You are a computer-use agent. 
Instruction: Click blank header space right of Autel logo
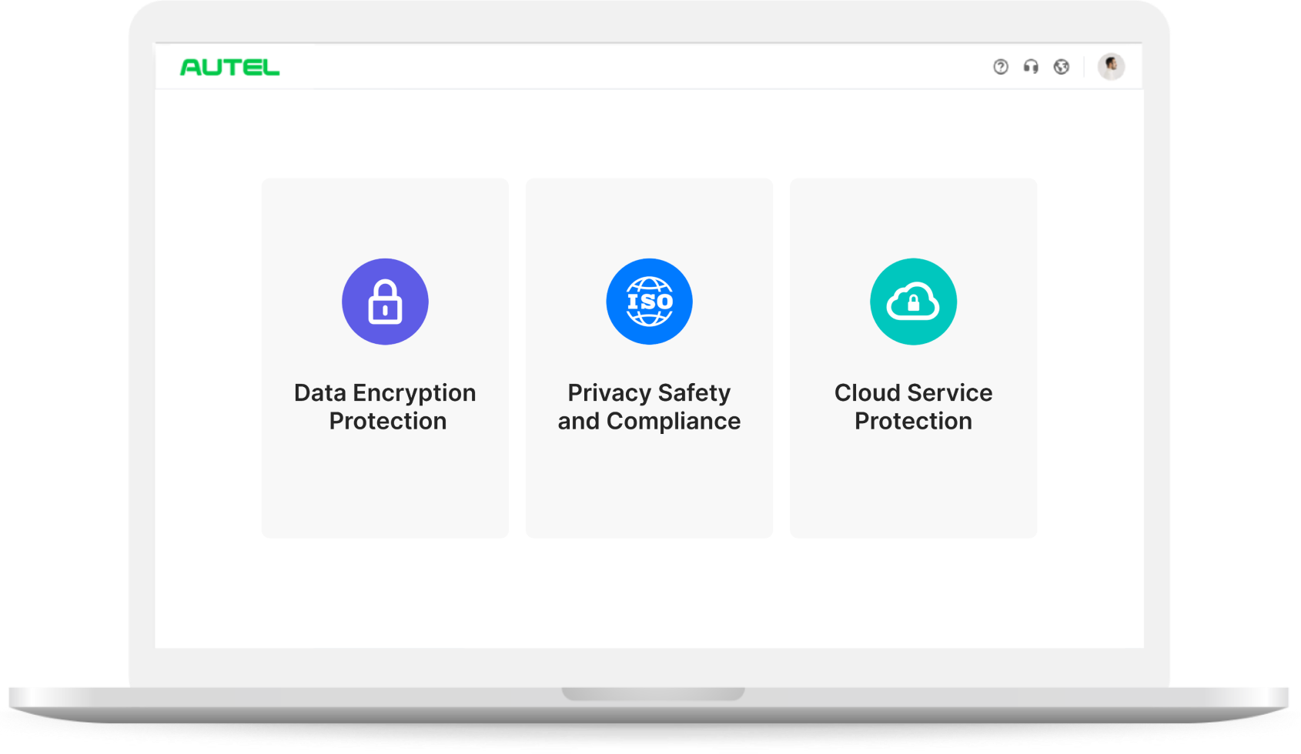click(616, 67)
